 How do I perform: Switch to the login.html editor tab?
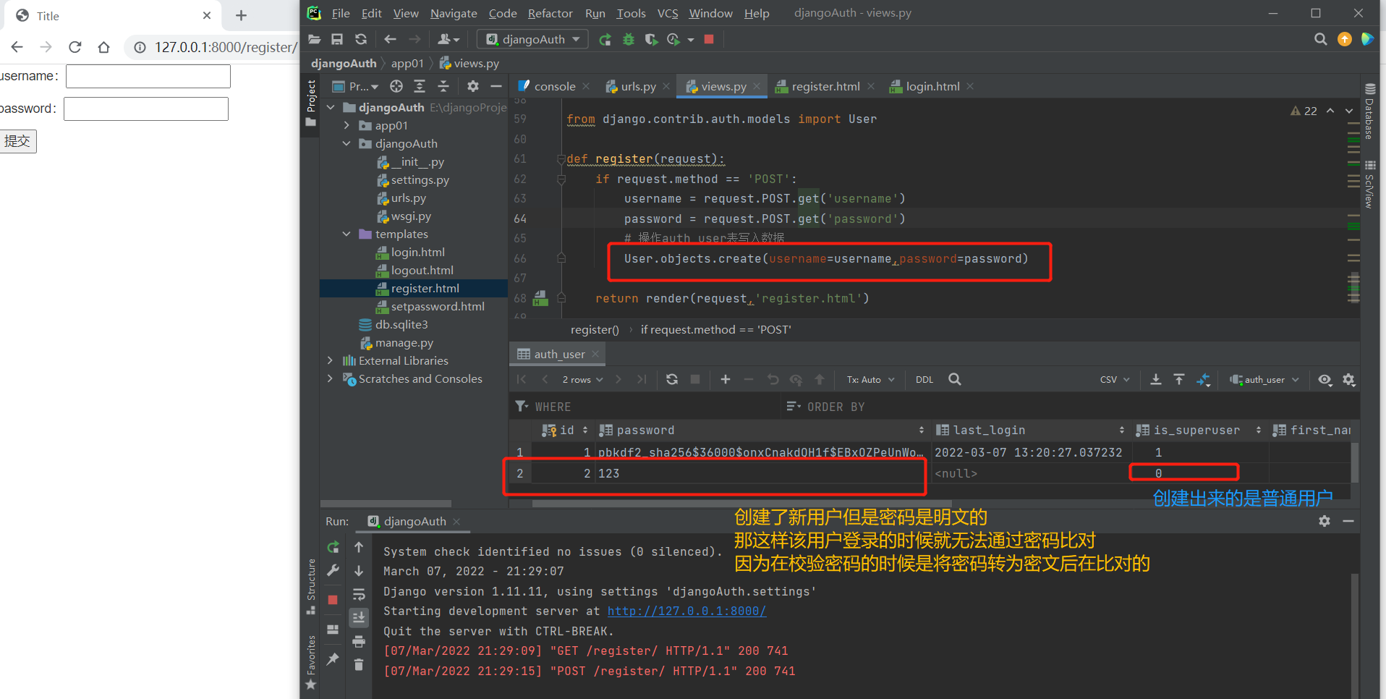click(932, 86)
